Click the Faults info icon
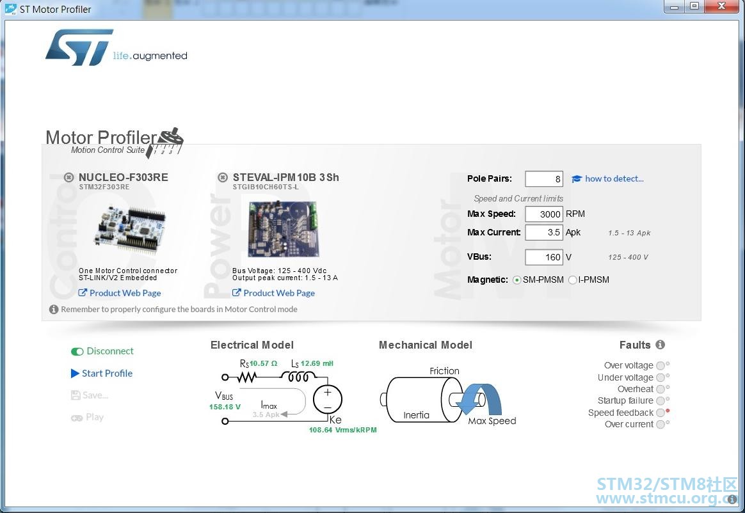This screenshot has width=745, height=513. coord(661,345)
